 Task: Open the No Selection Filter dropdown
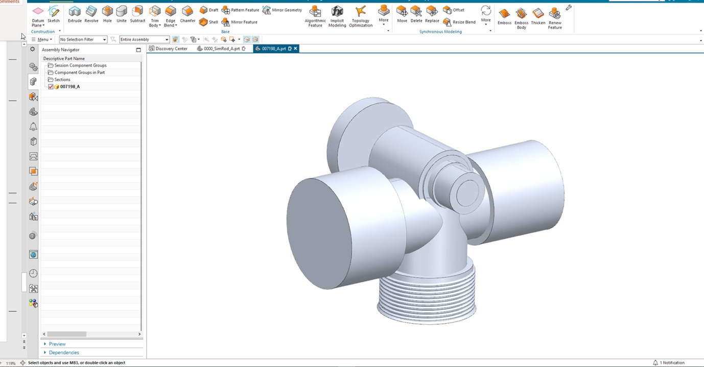pyautogui.click(x=83, y=39)
